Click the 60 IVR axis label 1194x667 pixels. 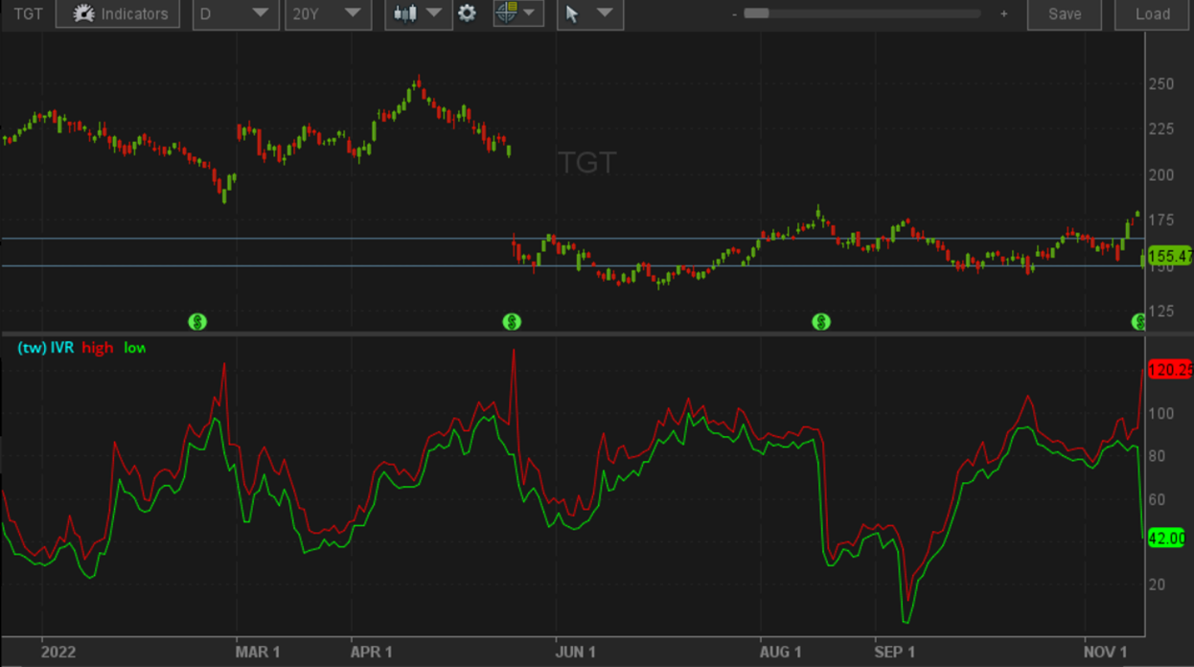pyautogui.click(x=1158, y=499)
